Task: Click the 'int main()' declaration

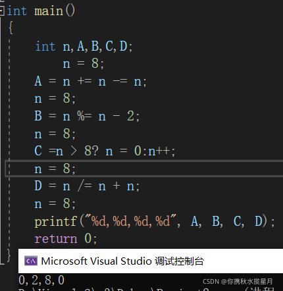Action: (41, 11)
